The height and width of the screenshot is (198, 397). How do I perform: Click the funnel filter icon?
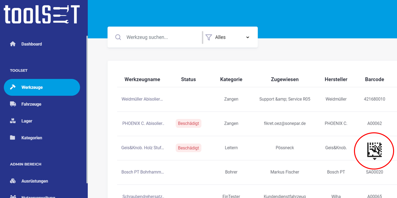209,37
